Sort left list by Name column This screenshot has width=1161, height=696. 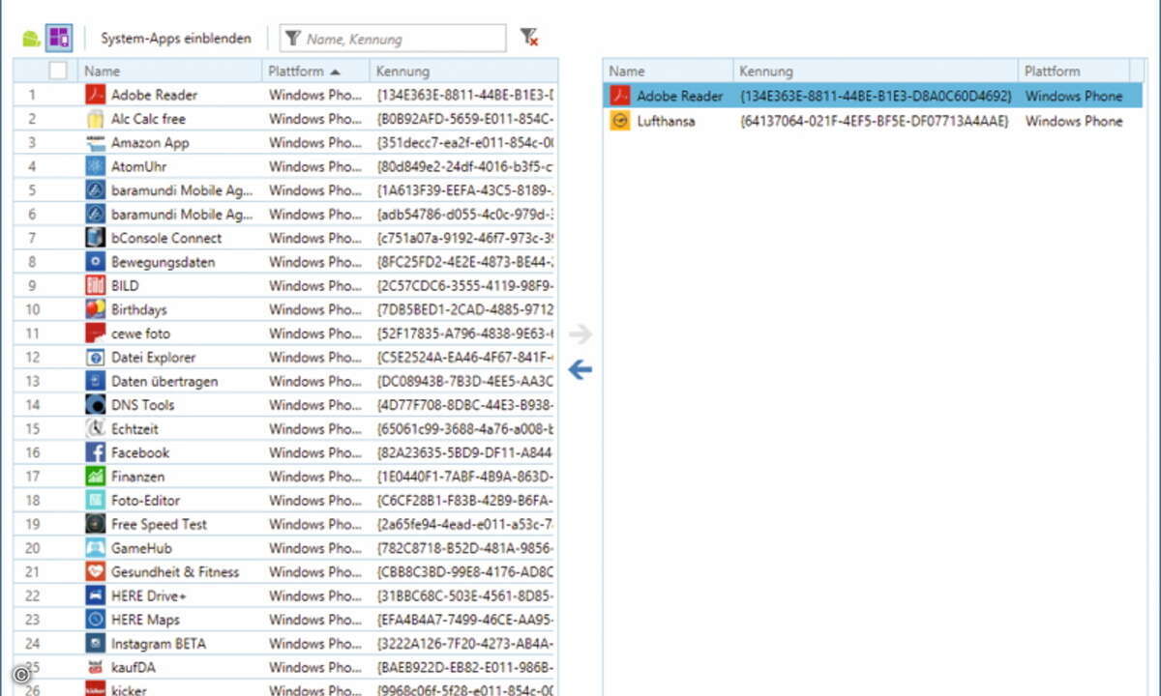click(x=170, y=71)
